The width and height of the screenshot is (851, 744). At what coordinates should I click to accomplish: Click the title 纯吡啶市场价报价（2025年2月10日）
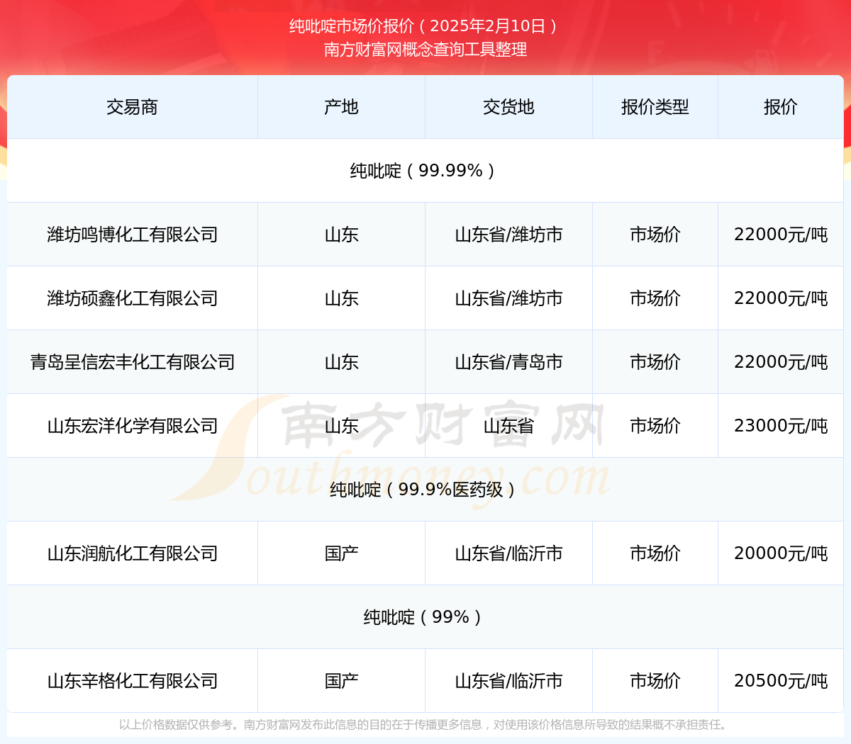(425, 26)
